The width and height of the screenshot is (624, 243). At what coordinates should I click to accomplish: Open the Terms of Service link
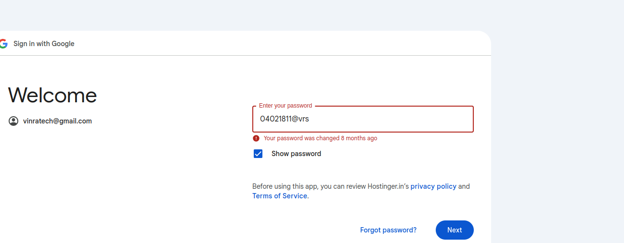[280, 196]
